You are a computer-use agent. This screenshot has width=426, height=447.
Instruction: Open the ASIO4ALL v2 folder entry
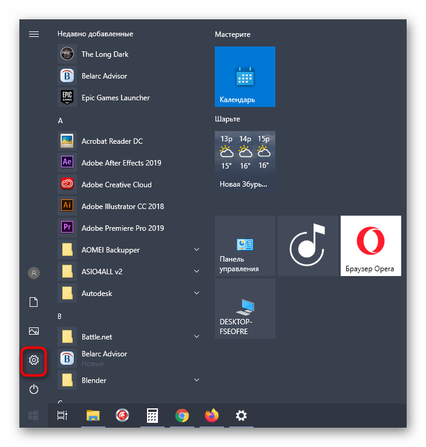pos(128,271)
